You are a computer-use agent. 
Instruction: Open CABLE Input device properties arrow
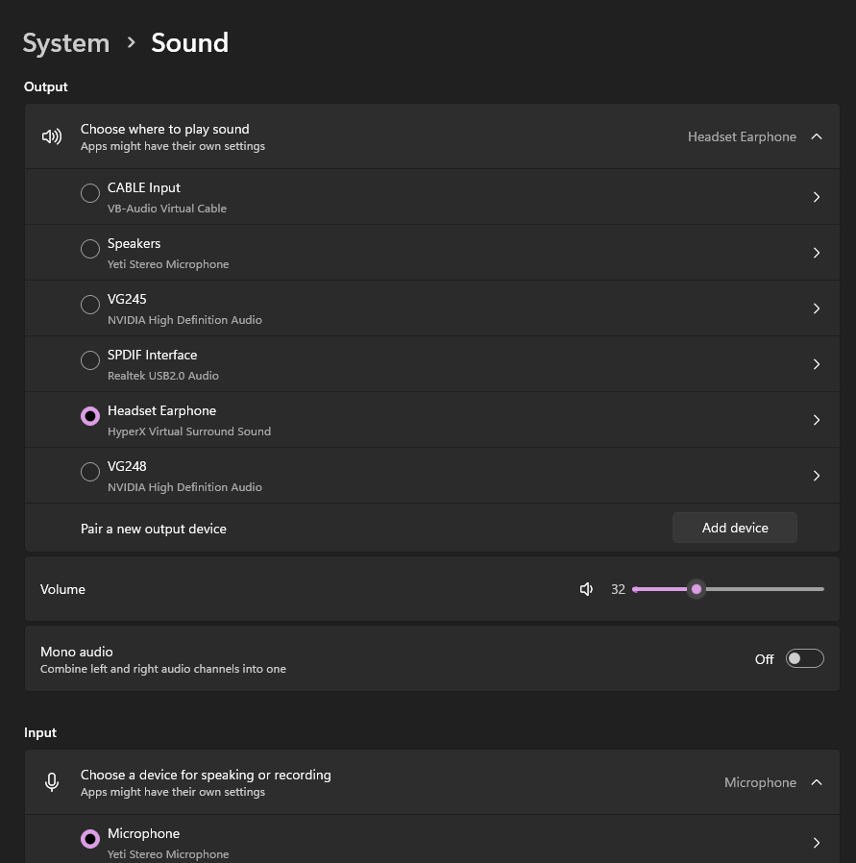pyautogui.click(x=817, y=196)
